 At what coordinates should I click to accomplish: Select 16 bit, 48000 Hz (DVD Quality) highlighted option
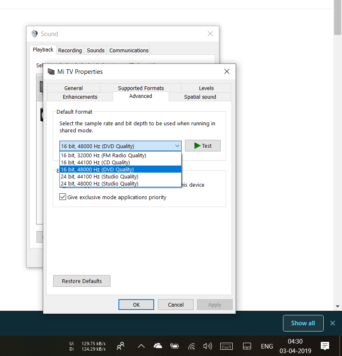120,169
